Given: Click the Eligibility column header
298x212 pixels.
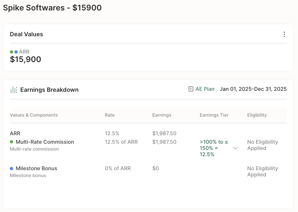Looking at the screenshot, I should click(x=257, y=115).
